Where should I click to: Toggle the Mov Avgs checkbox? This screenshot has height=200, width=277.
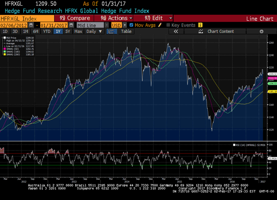[131, 25]
